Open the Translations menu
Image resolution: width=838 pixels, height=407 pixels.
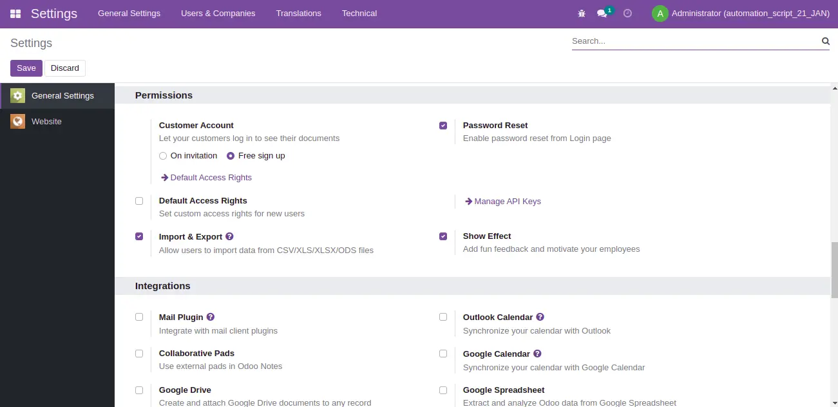(x=298, y=14)
